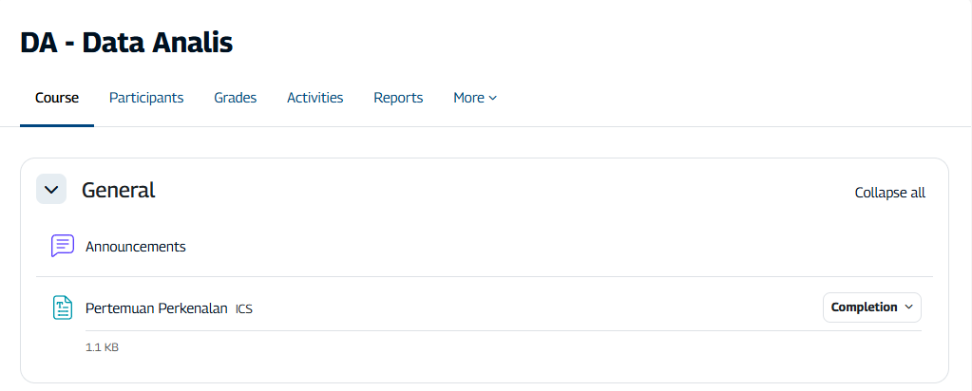Select the Activities tab
Viewport: 972px width, 391px height.
point(314,98)
